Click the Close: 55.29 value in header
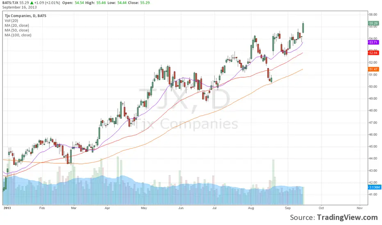The height and width of the screenshot is (225, 382). (x=139, y=3)
